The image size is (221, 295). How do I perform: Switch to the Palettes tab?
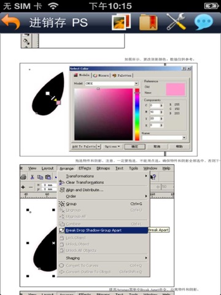[122, 76]
